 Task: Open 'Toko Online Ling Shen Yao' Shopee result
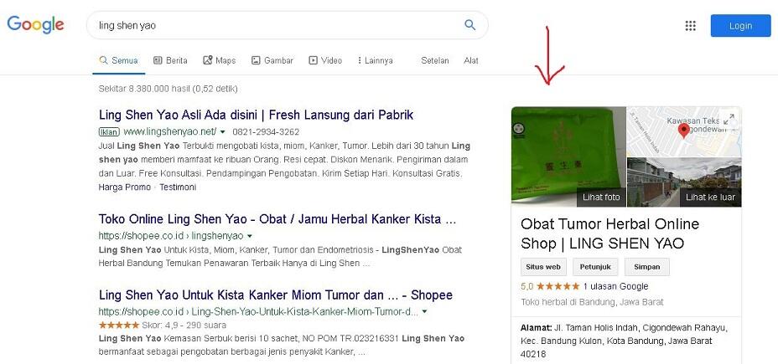(277, 219)
